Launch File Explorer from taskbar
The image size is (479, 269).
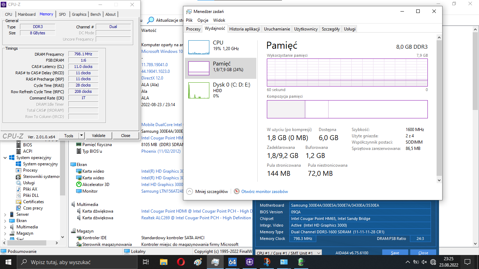(x=163, y=262)
